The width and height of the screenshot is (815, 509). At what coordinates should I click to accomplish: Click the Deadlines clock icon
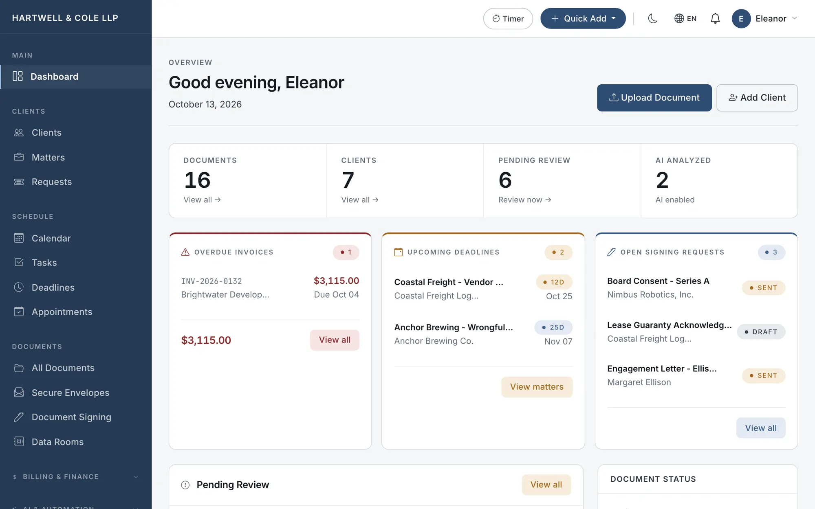[x=19, y=287]
